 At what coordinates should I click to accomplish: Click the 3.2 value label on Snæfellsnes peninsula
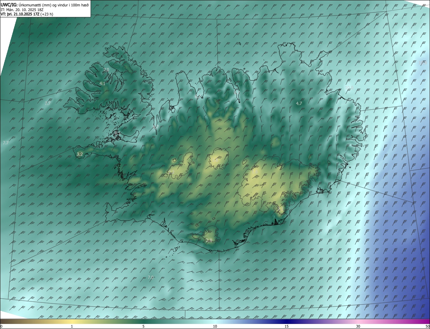click(80, 154)
